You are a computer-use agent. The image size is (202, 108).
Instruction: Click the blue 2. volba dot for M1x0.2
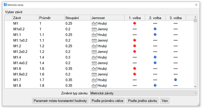pyautogui.click(x=155, y=29)
